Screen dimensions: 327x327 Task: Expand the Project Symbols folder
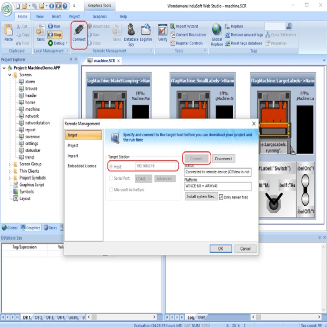point(10,178)
